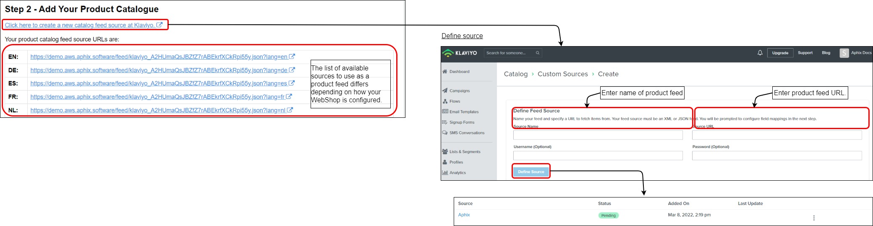873x226 pixels.
Task: Click the Source Name input field
Action: 598,135
